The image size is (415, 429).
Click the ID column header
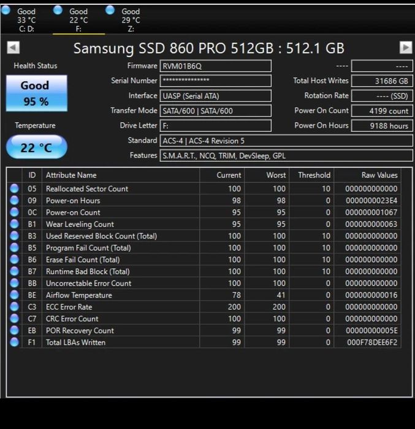[x=32, y=175]
